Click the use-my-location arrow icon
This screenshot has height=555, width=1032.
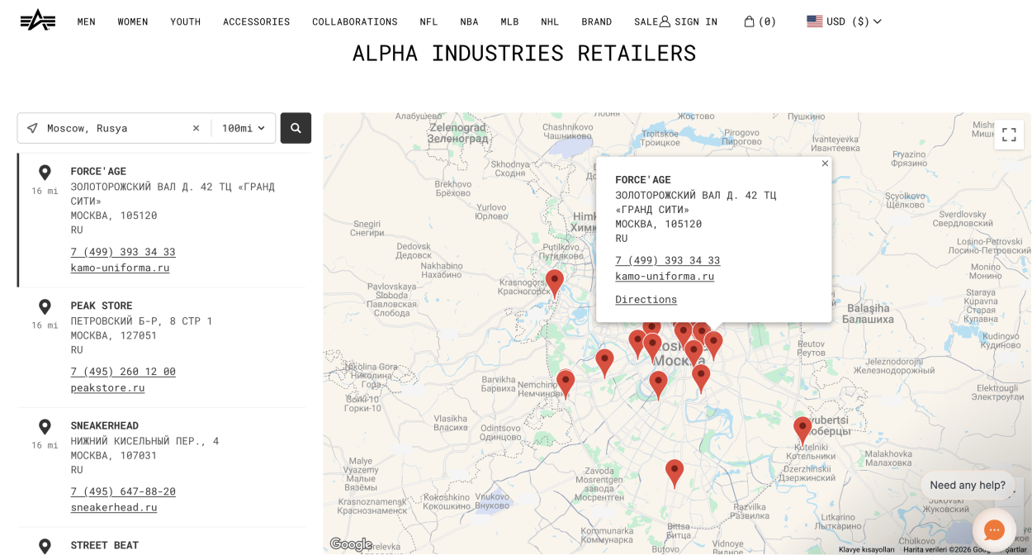pyautogui.click(x=32, y=128)
